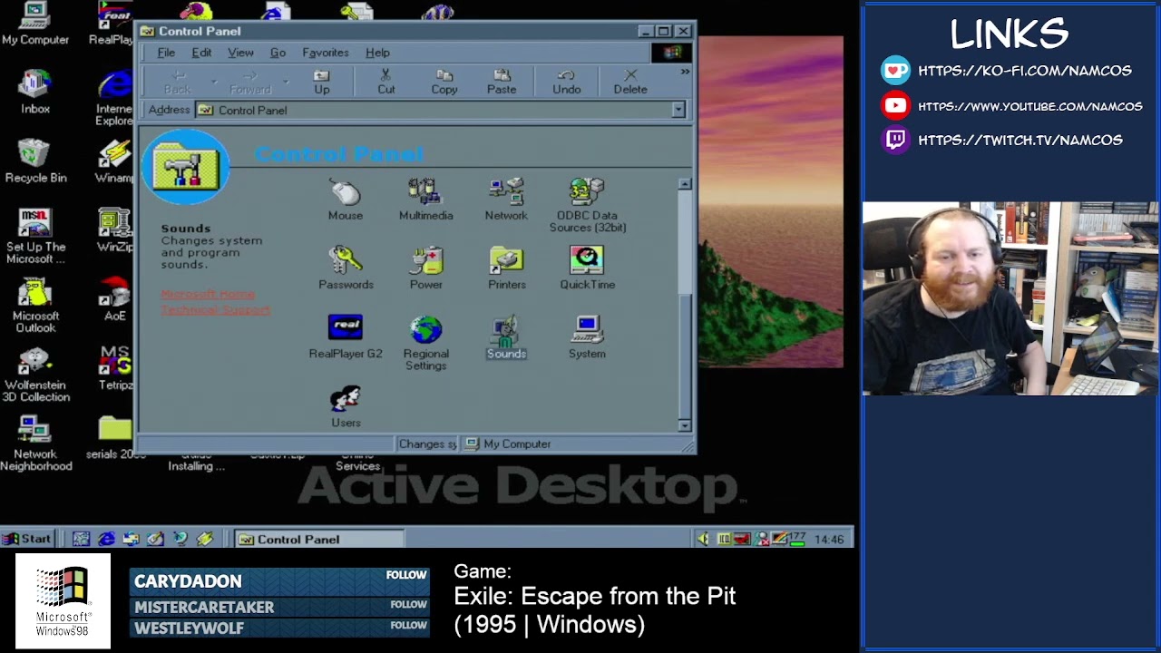Open the RealPlayer G2 icon
1161x653 pixels.
coord(346,337)
